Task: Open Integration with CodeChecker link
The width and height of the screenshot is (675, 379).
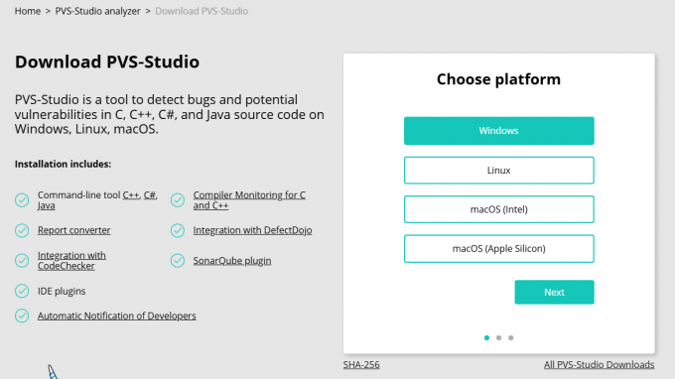Action: click(x=71, y=261)
